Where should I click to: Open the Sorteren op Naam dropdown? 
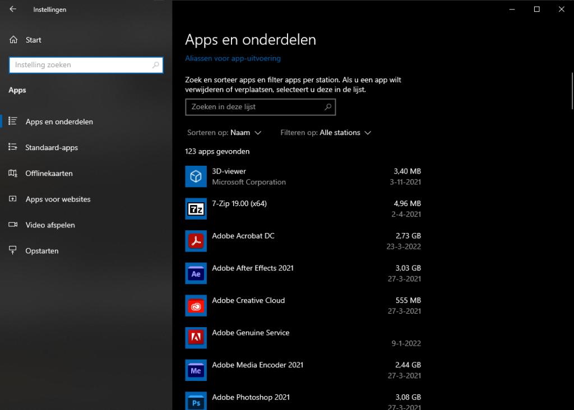coord(224,132)
